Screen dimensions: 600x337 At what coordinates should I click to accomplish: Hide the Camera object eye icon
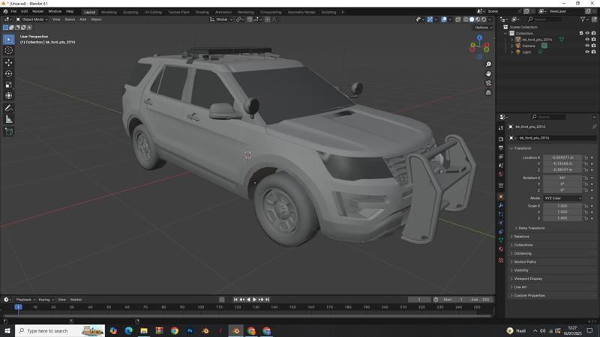coord(587,46)
